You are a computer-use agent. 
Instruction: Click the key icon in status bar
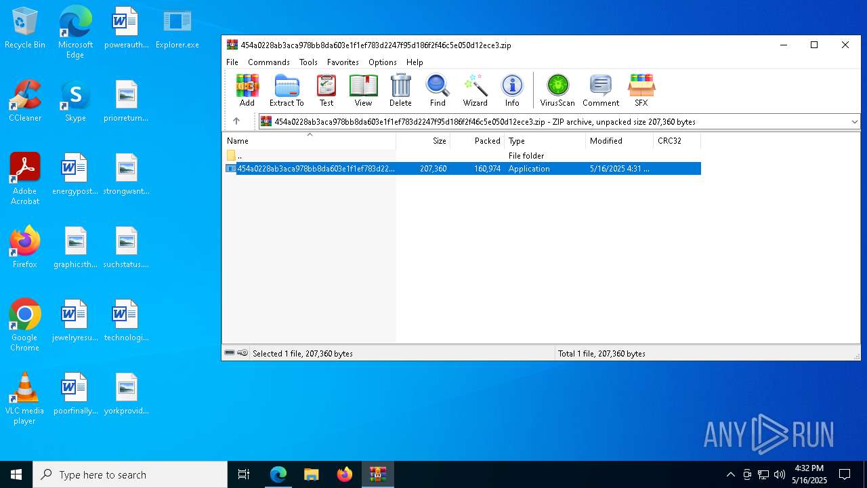[x=242, y=353]
